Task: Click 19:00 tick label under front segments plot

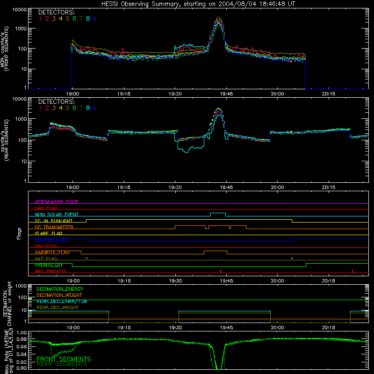Action: pos(72,94)
